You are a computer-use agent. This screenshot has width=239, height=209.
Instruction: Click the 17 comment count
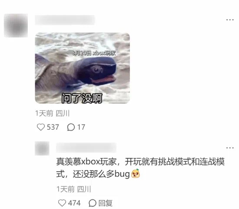tap(81, 127)
